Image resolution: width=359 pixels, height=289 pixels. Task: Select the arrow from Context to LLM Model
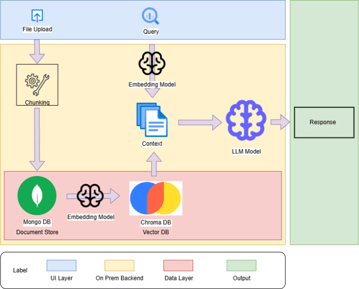point(200,122)
